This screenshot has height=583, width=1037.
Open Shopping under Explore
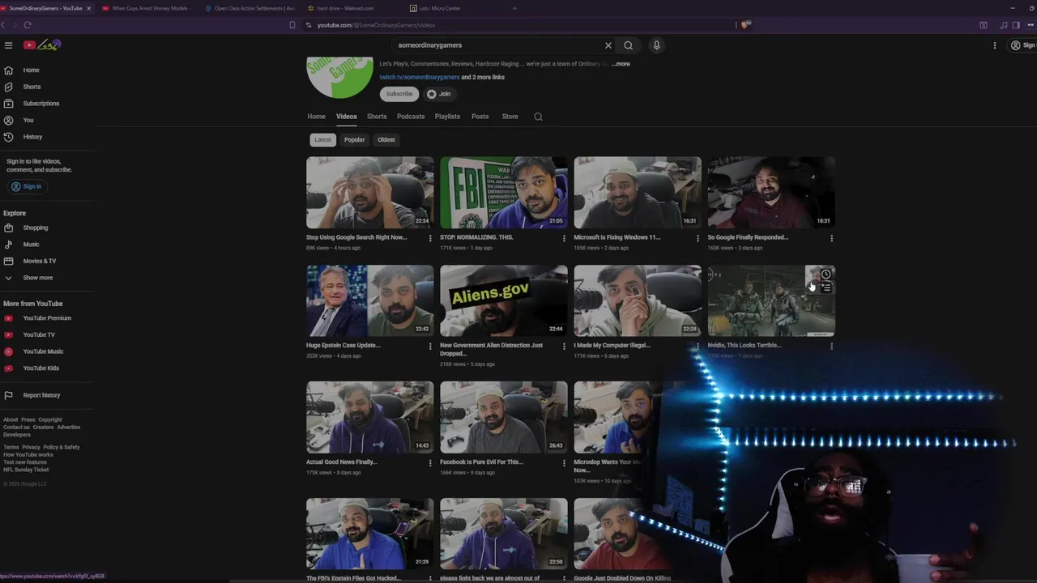click(x=35, y=228)
